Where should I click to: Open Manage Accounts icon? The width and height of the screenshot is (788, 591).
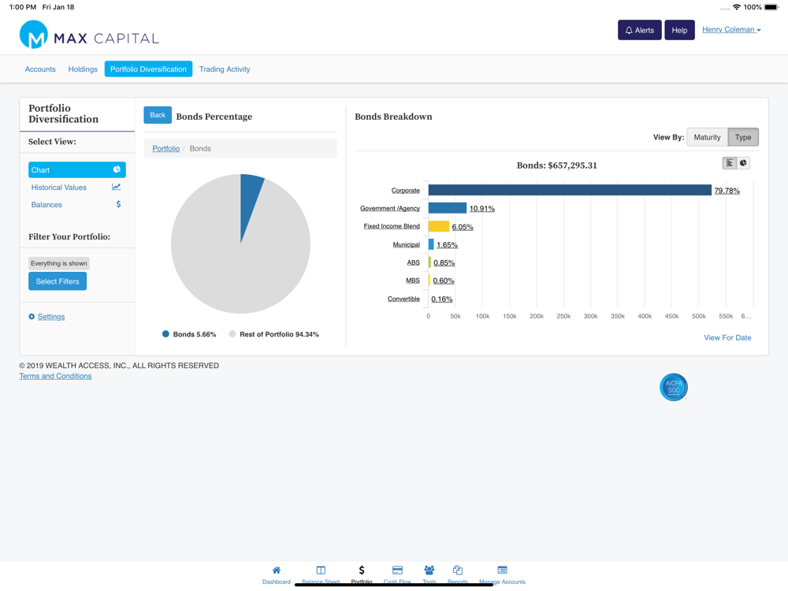point(502,570)
